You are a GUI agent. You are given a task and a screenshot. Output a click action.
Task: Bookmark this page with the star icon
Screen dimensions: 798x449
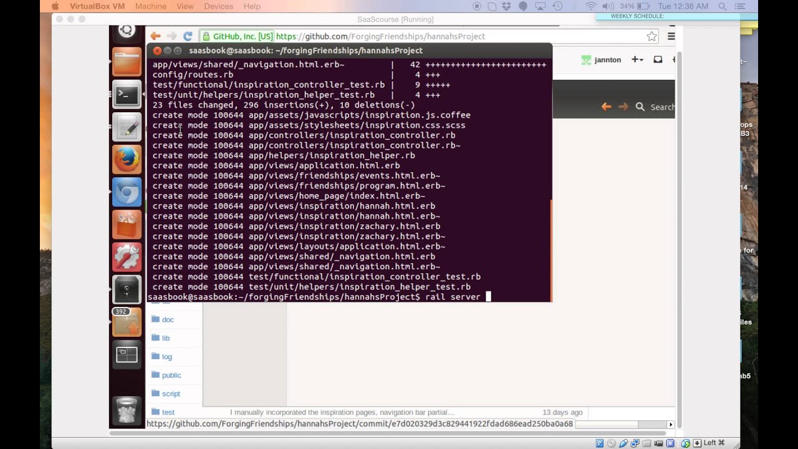(651, 36)
